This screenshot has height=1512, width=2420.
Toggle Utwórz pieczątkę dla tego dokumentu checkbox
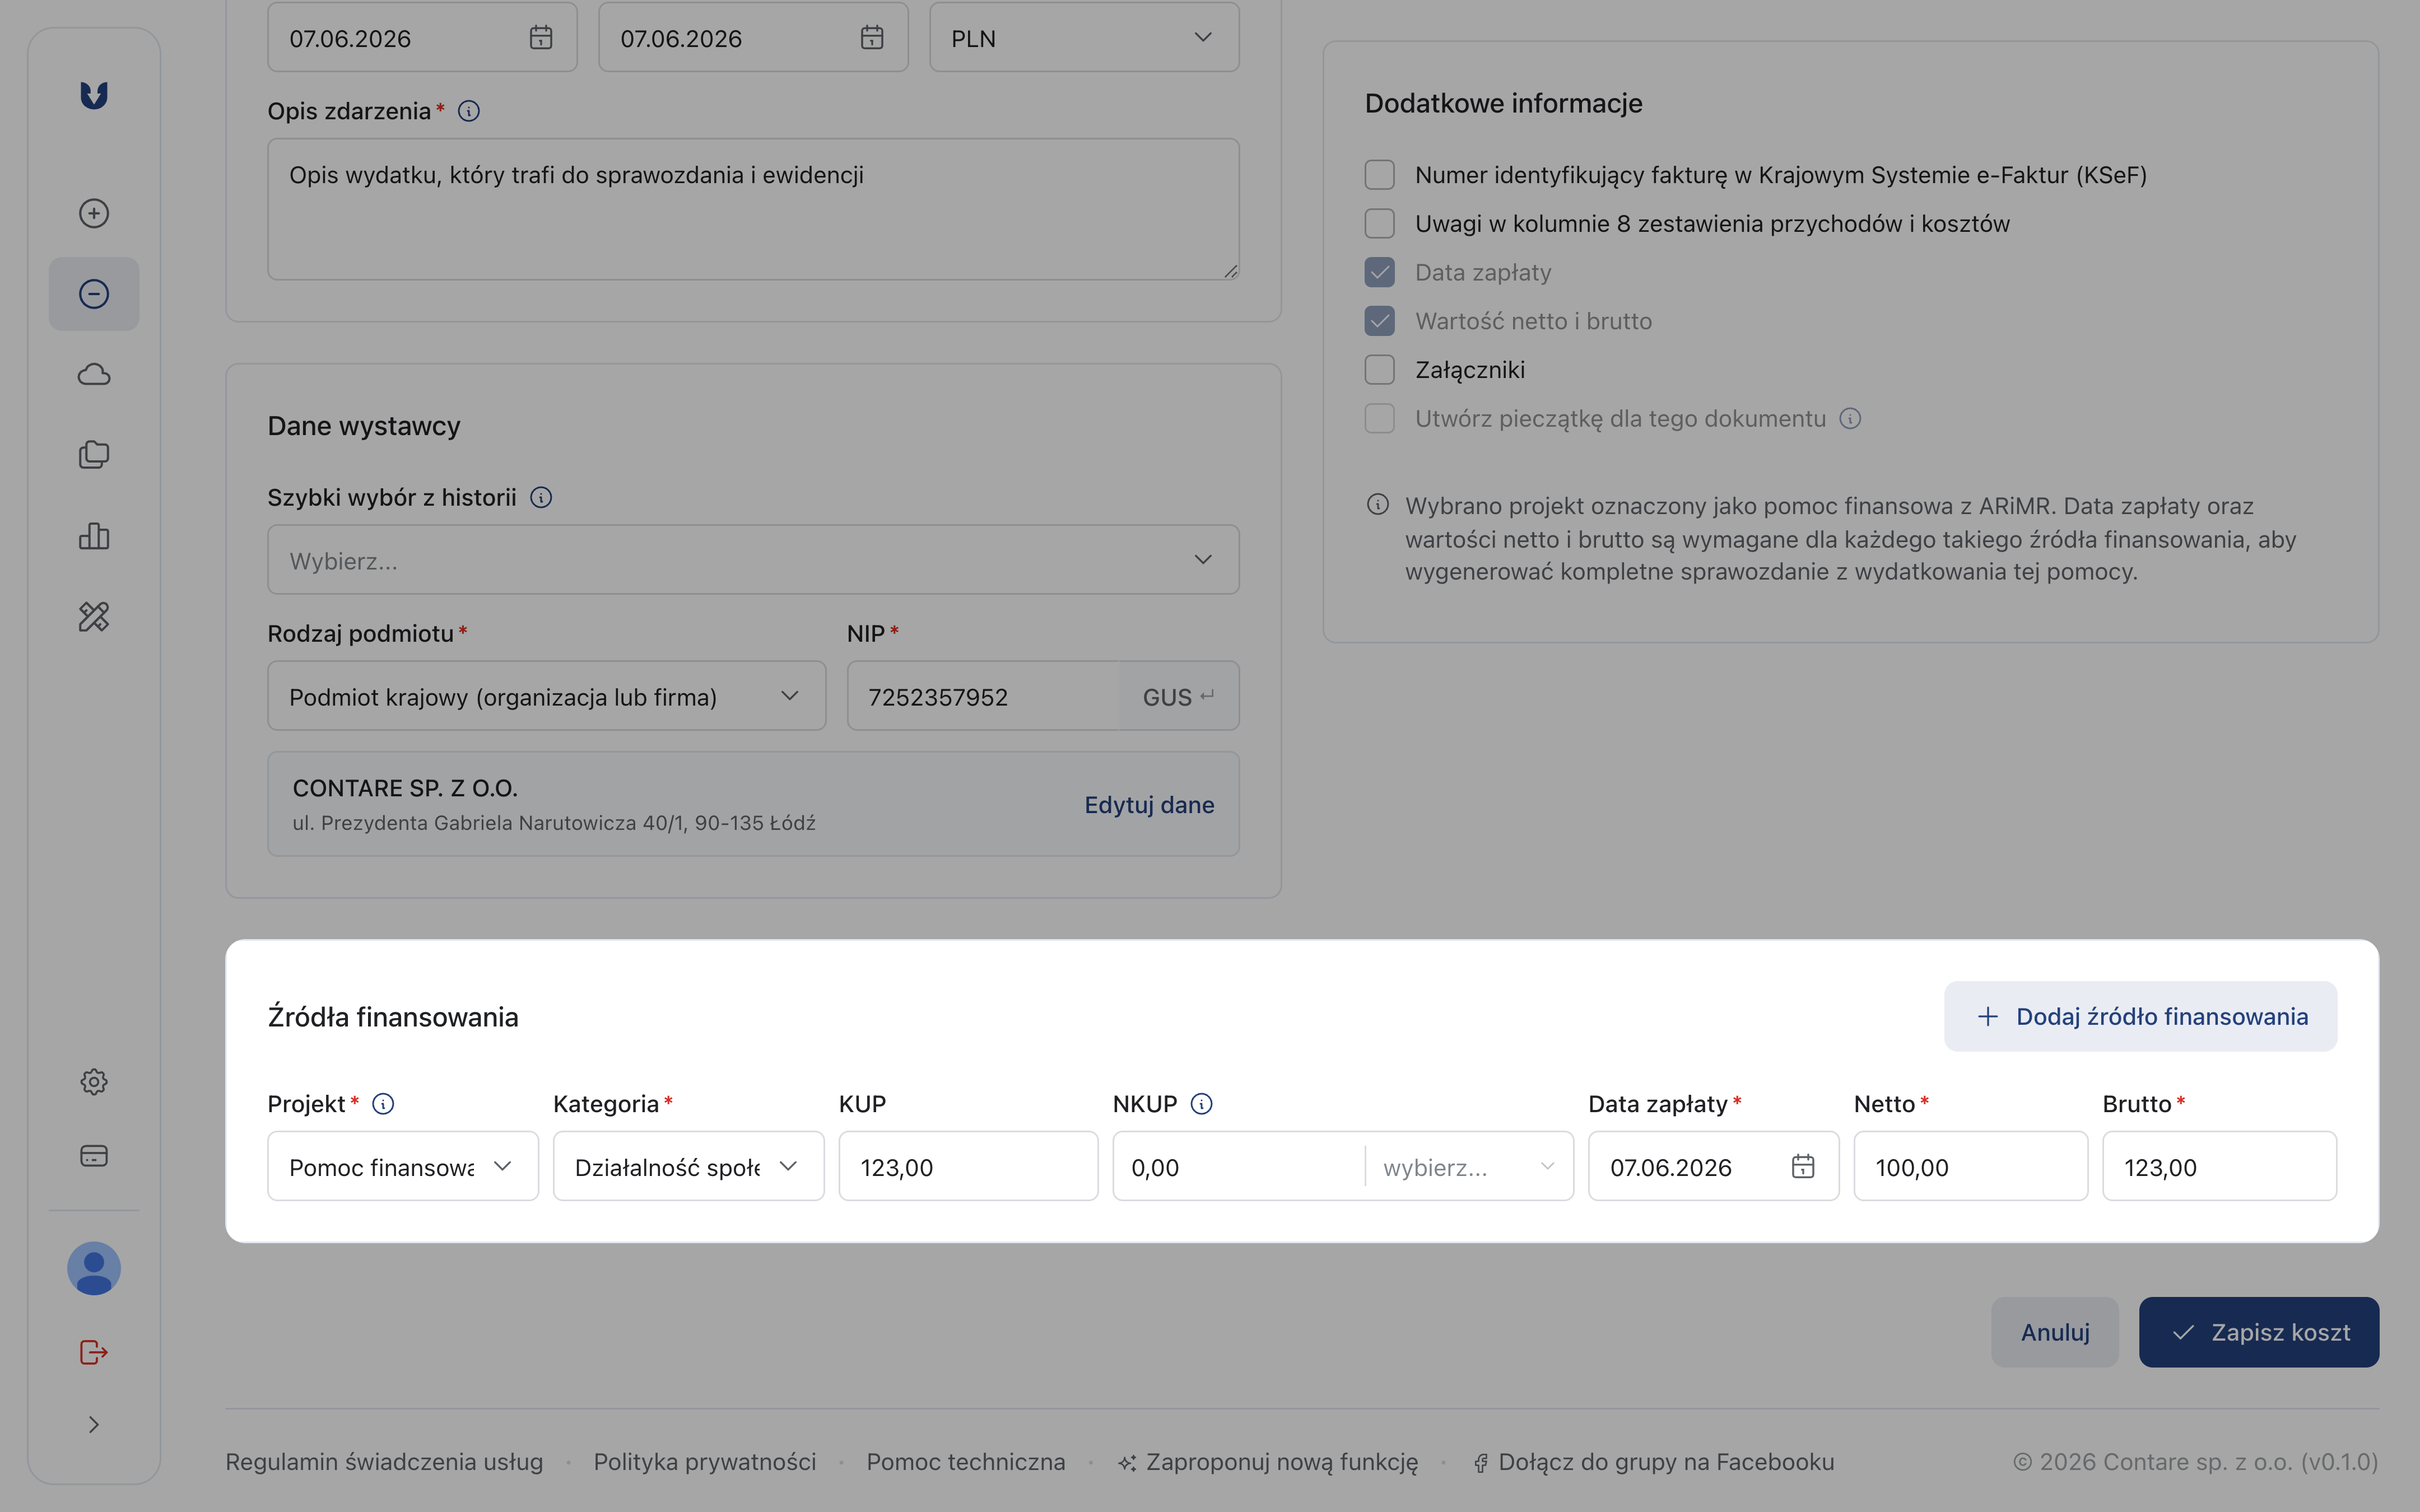1380,419
